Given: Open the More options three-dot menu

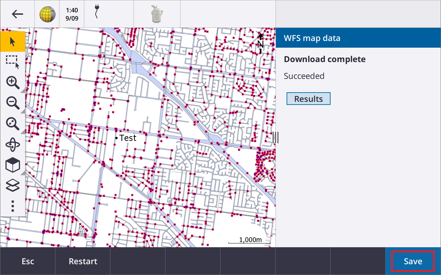Looking at the screenshot, I should coord(13,206).
